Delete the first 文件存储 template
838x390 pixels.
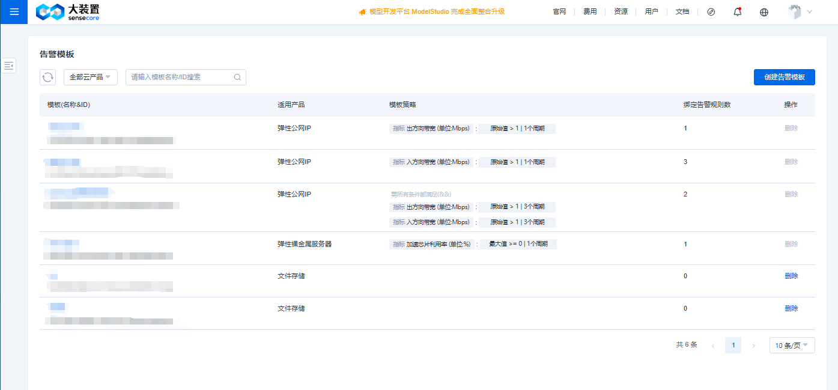click(791, 276)
